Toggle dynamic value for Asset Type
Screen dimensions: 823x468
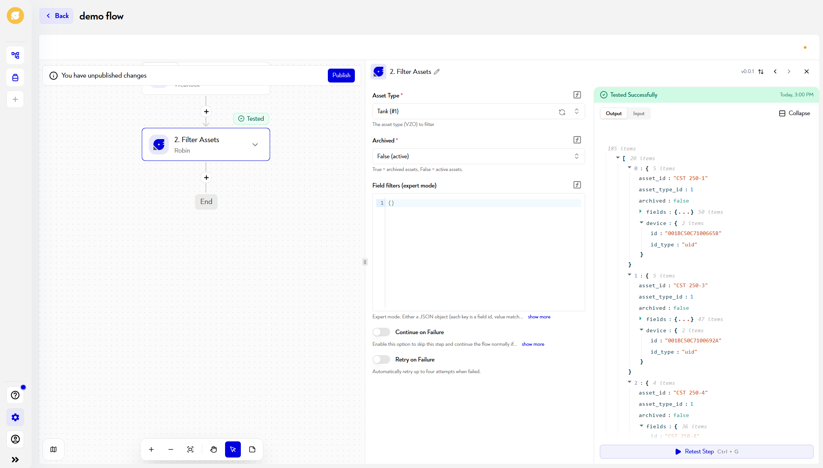click(577, 95)
